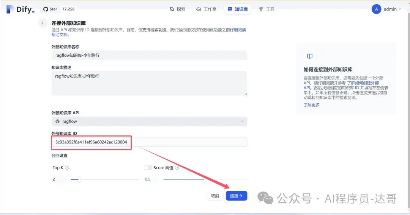Click the 连接外部知识库 heading
Image resolution: width=410 pixels, height=215 pixels.
[x=68, y=23]
